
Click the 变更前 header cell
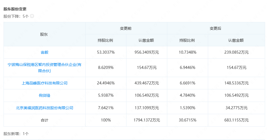pyautogui.click(x=126, y=28)
